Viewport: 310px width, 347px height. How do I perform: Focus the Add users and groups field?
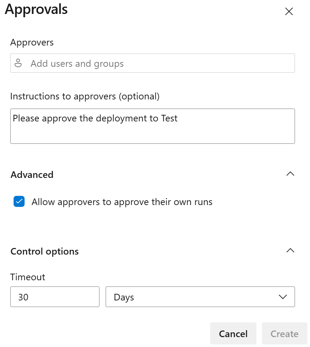click(153, 63)
